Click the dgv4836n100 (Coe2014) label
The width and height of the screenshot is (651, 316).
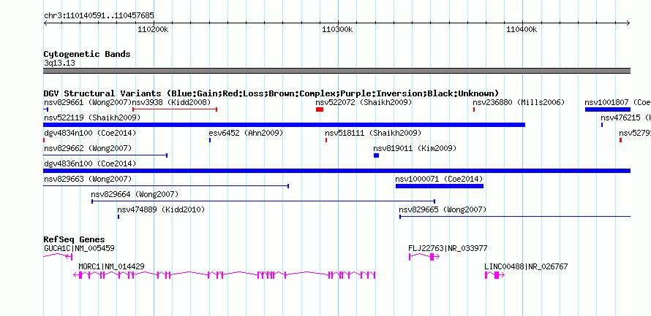(x=90, y=164)
